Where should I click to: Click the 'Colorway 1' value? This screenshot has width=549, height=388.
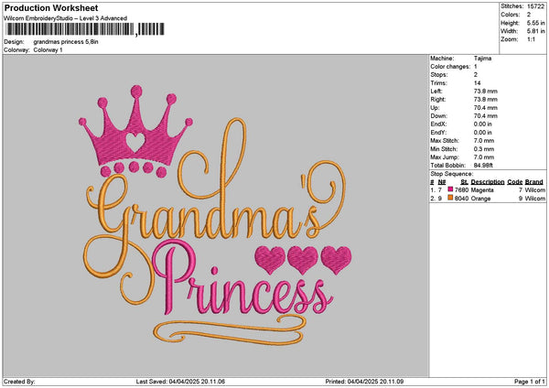48,50
